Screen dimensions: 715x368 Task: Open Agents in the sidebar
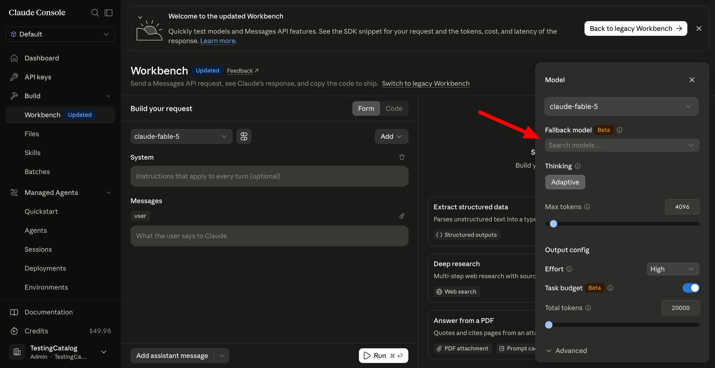35,230
